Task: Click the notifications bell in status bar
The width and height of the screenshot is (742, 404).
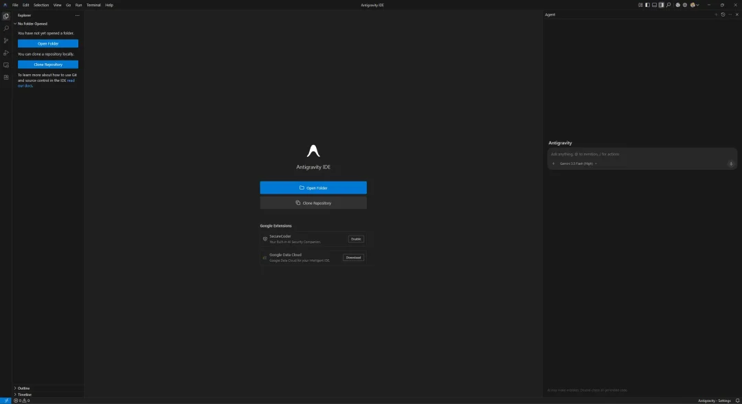Action: pyautogui.click(x=737, y=401)
